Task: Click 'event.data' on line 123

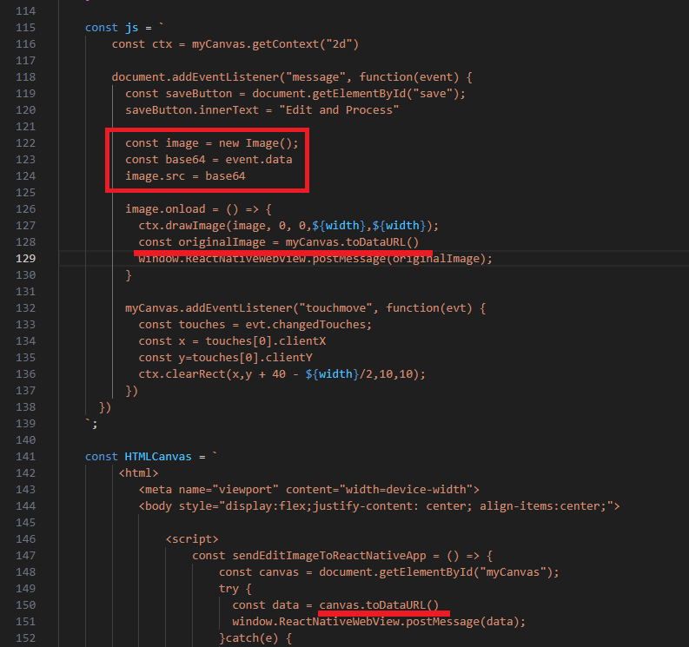Action: pyautogui.click(x=259, y=160)
